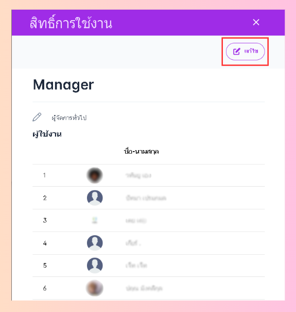The width and height of the screenshot is (296, 312).
Task: Click the ผู้ใช้งาน section label
Action: click(47, 134)
